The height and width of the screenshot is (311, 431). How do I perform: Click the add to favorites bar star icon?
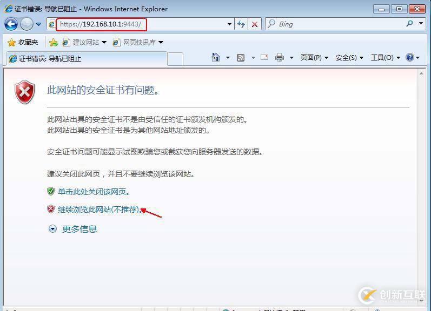tap(54, 42)
